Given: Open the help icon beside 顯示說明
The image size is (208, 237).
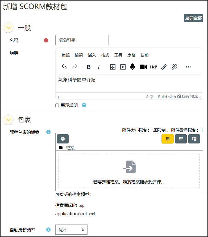Looking at the screenshot, I should pyautogui.click(x=84, y=105).
